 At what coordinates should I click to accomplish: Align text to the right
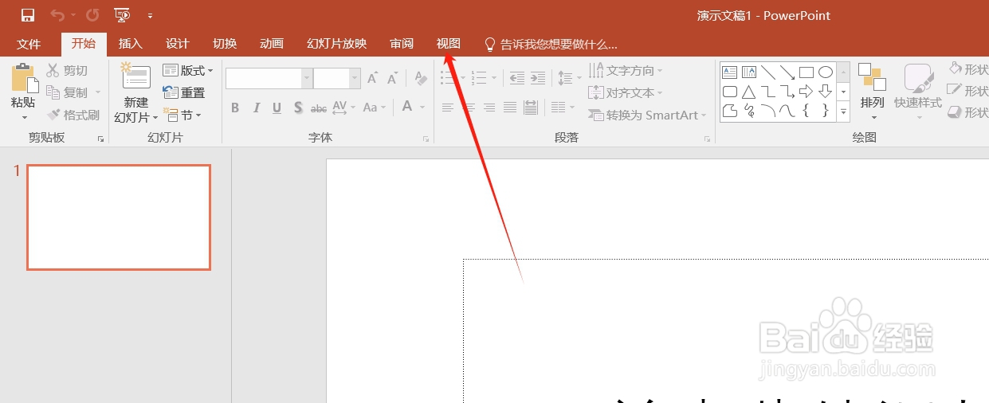click(x=489, y=108)
